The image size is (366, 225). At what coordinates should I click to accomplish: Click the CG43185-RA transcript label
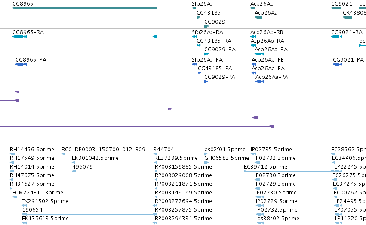point(214,41)
